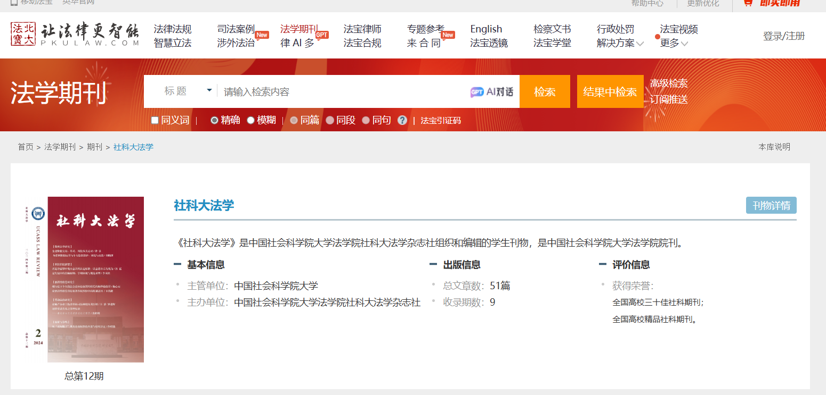Open the 法律法规 menu item
Image resolution: width=826 pixels, height=395 pixels.
pyautogui.click(x=172, y=29)
